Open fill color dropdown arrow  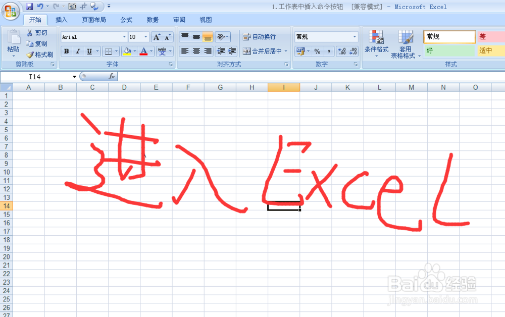(x=135, y=51)
